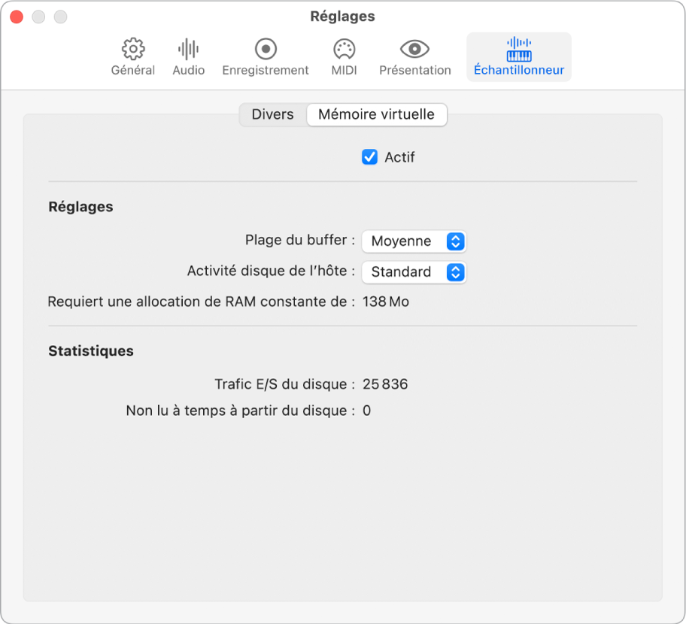Click the Requiert une allocation de RAM label
Viewport: 686px width, 624px height.
tap(202, 301)
